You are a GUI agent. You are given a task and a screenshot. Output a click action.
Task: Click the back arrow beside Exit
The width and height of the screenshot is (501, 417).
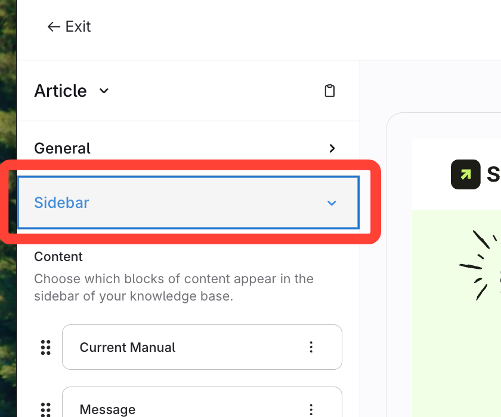point(54,27)
